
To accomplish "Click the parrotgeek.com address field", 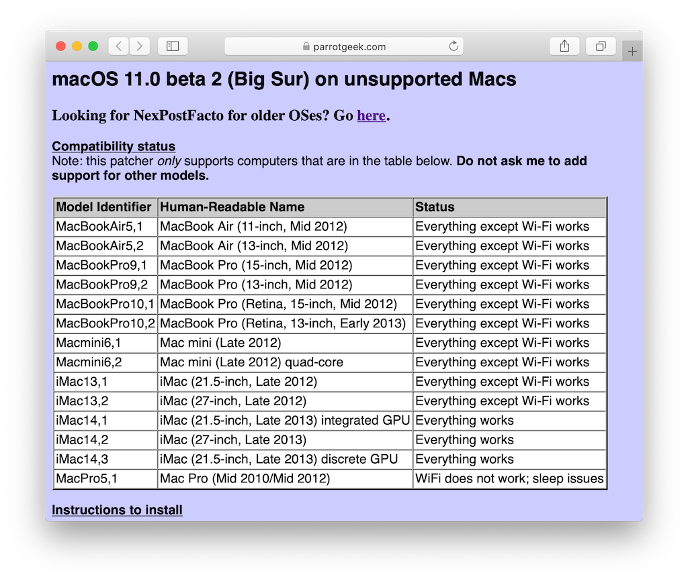I will coord(344,46).
